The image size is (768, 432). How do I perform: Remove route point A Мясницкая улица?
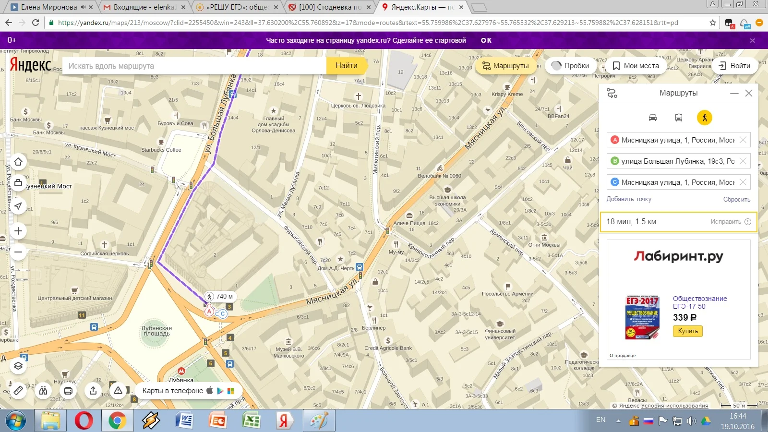743,140
